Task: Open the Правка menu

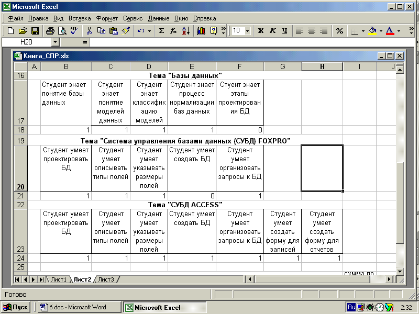Action: click(x=38, y=18)
